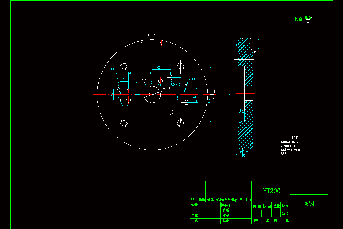
Task: Select the 阶段标记 header
Action: (x=262, y=206)
